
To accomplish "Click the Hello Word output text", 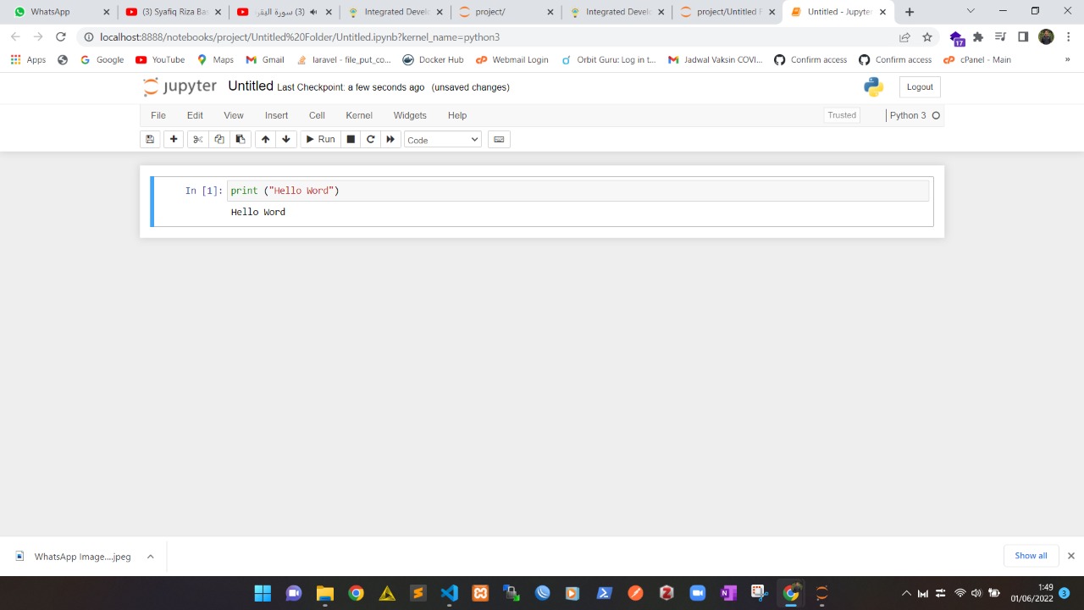I will pos(258,212).
